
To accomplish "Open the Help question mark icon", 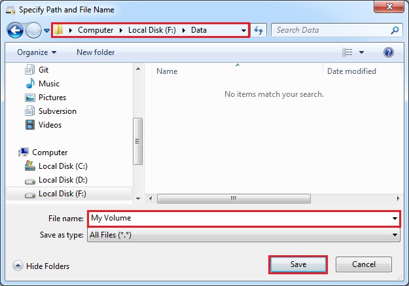I will [388, 52].
